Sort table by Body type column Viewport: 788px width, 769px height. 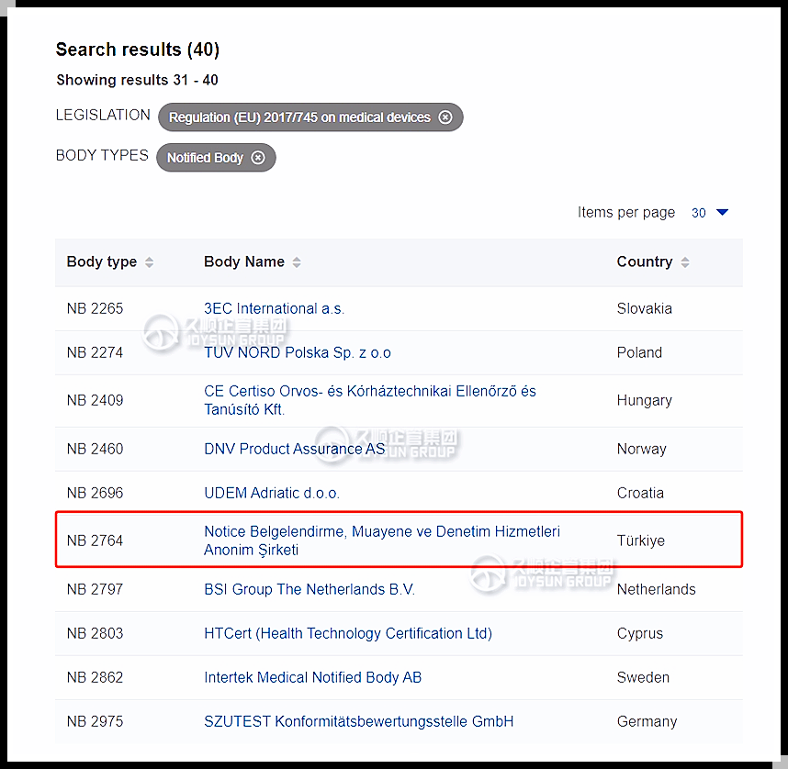pyautogui.click(x=150, y=262)
